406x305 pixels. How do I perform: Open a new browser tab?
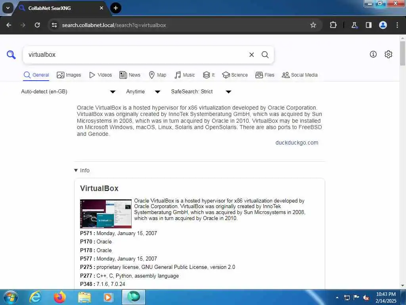(116, 8)
